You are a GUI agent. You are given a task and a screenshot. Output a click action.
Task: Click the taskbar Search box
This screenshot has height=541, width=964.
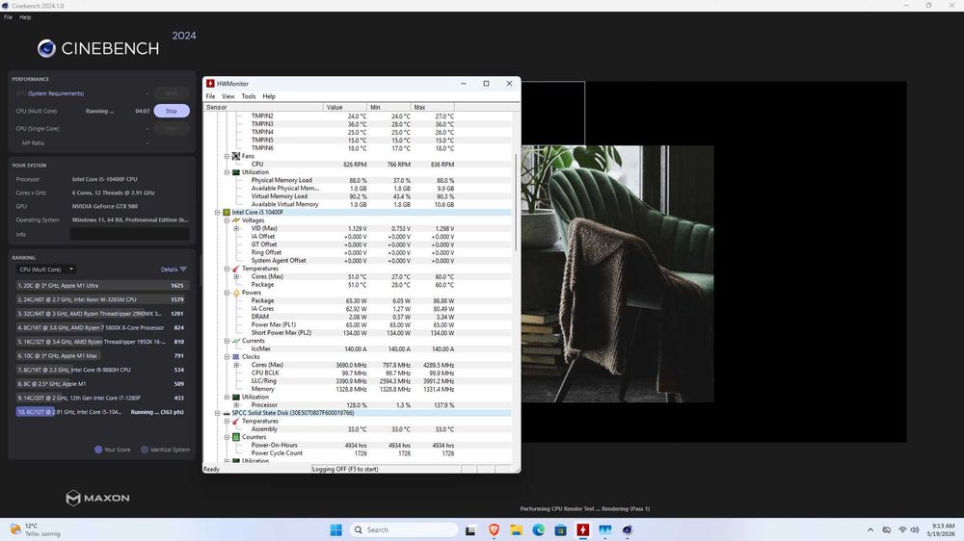(403, 530)
